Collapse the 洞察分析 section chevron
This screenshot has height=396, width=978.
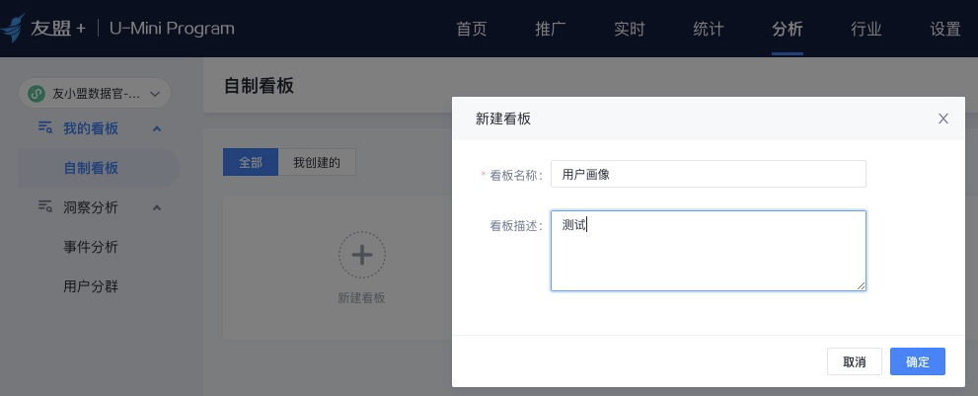pyautogui.click(x=157, y=207)
